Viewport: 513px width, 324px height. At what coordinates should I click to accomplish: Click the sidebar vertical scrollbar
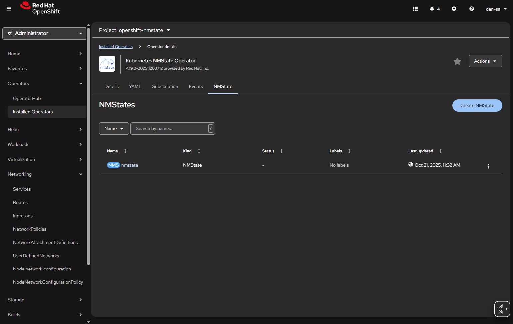(88, 146)
